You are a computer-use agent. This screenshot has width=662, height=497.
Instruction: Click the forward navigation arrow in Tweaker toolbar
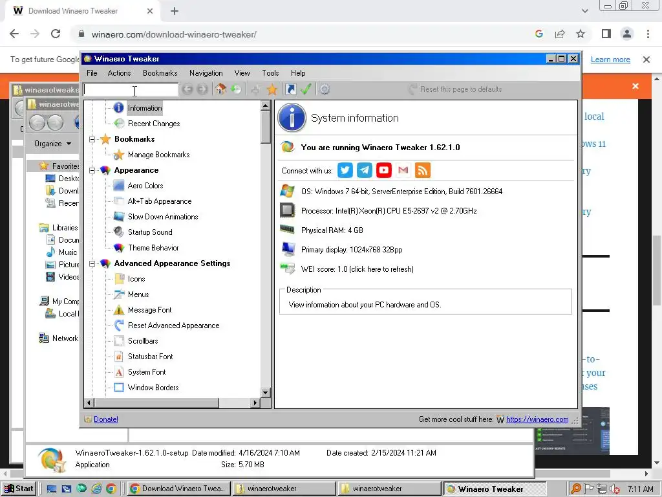[x=202, y=89]
